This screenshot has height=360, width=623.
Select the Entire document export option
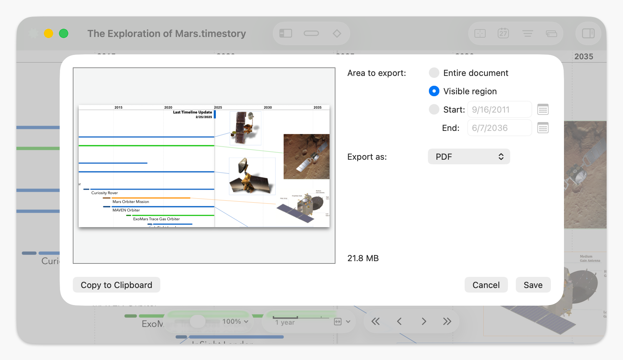point(434,73)
